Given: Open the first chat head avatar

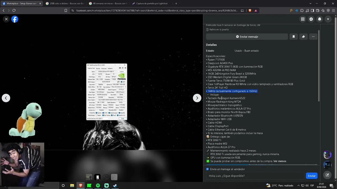Looking at the screenshot, I should click(327, 155).
